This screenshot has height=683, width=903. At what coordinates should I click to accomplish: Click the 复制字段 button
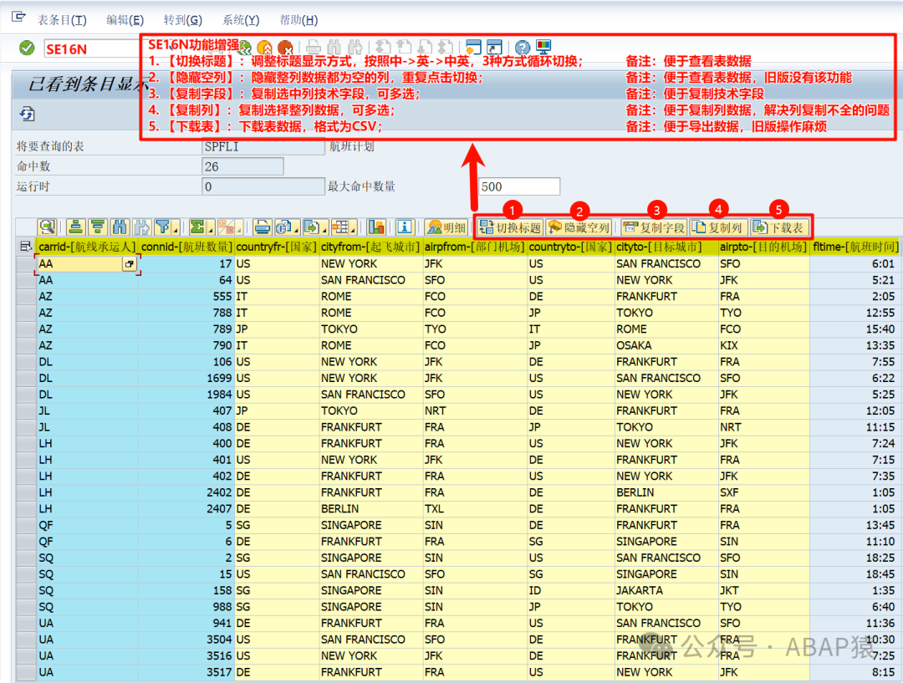coord(654,227)
